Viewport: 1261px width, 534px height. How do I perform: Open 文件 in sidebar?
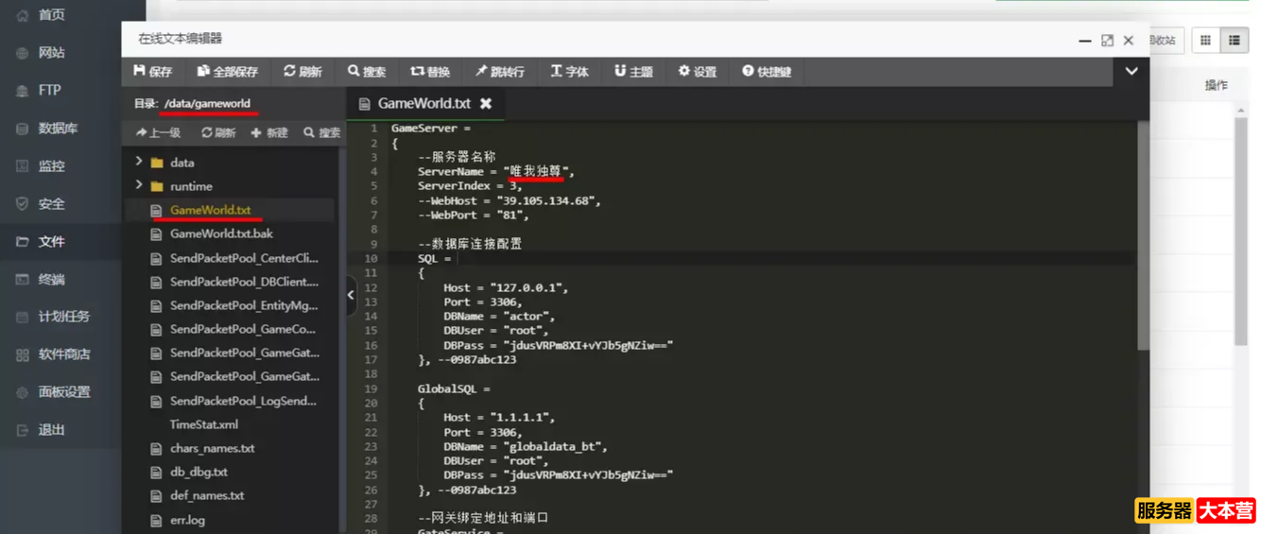52,242
